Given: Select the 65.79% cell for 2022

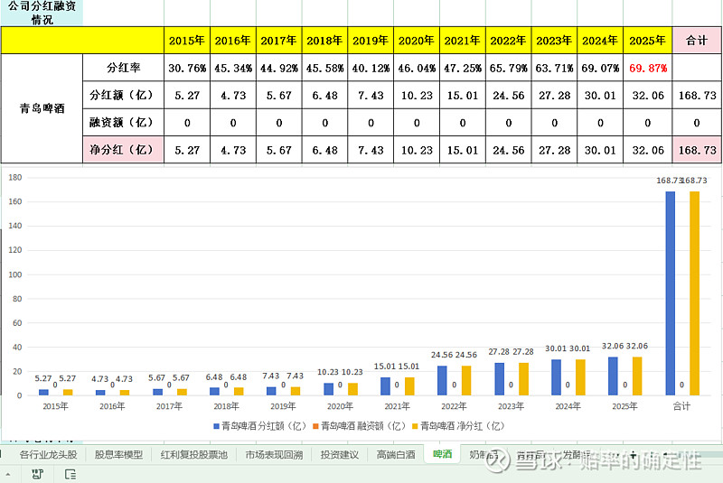Looking at the screenshot, I should (508, 68).
